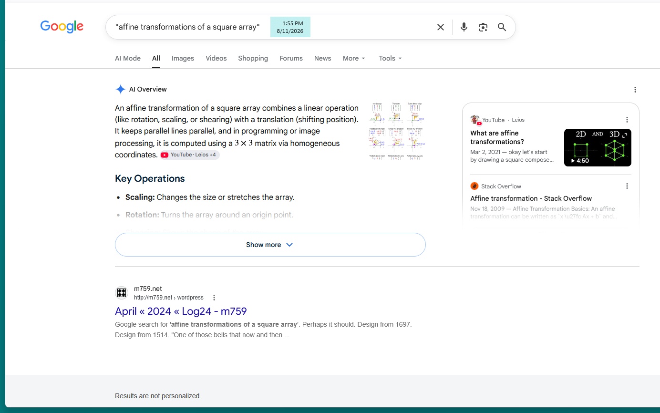660x413 pixels.
Task: Open the YouTube · Leios +4 source chip
Action: pyautogui.click(x=190, y=155)
